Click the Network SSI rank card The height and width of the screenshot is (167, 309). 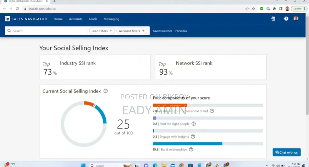pyautogui.click(x=211, y=67)
